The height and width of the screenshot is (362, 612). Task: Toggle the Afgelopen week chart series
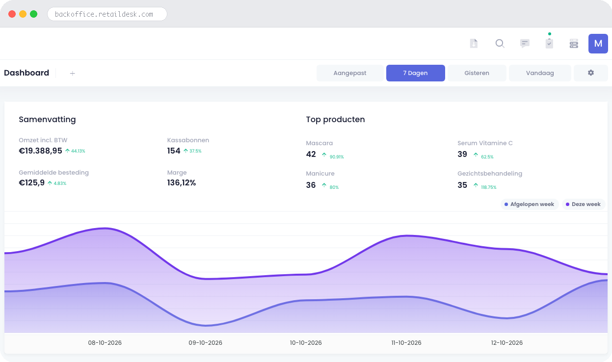pos(530,204)
